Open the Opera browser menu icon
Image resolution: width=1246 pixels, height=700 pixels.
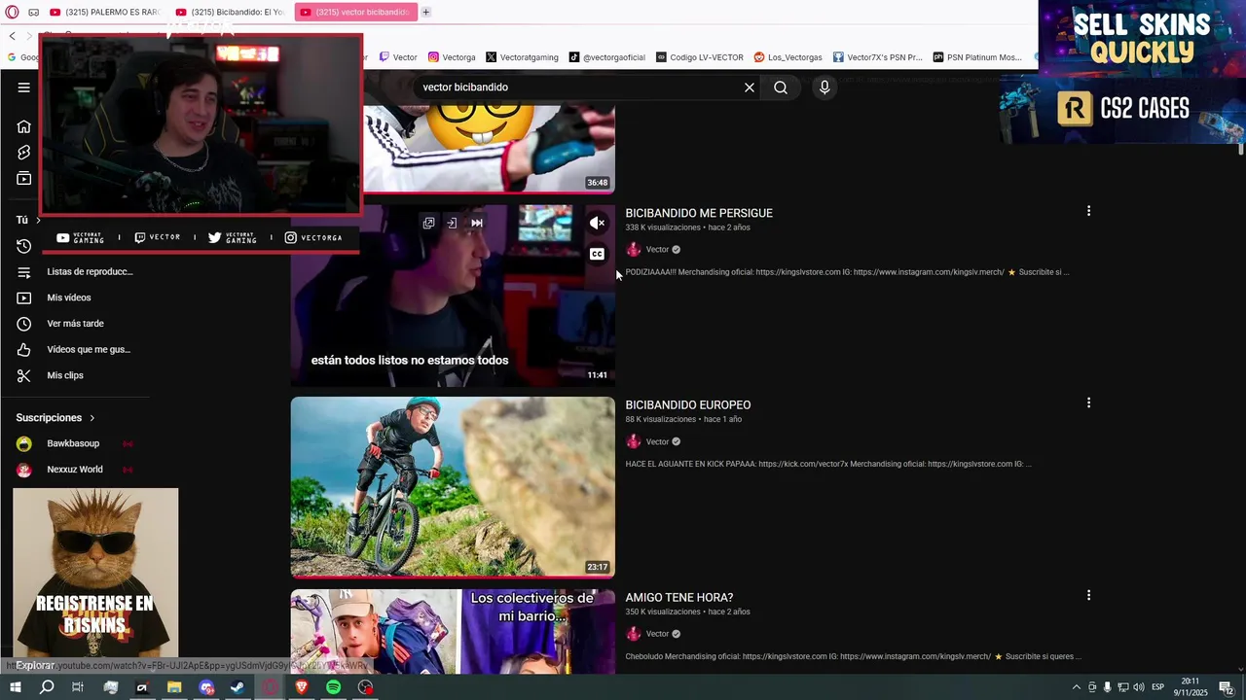pos(13,12)
